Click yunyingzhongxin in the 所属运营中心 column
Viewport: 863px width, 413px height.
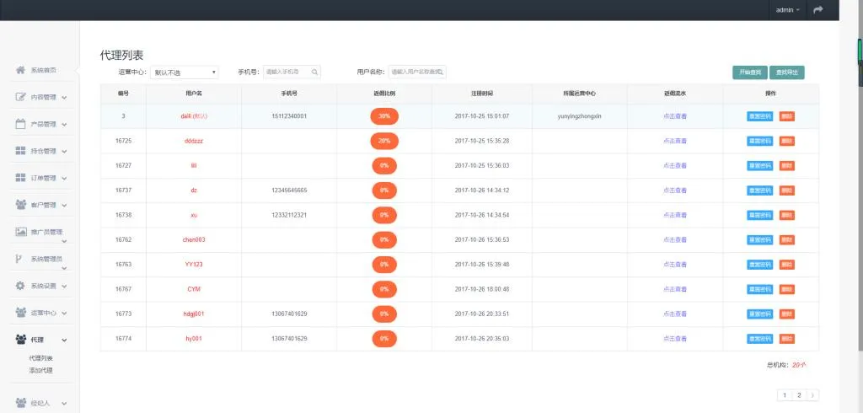click(x=580, y=116)
